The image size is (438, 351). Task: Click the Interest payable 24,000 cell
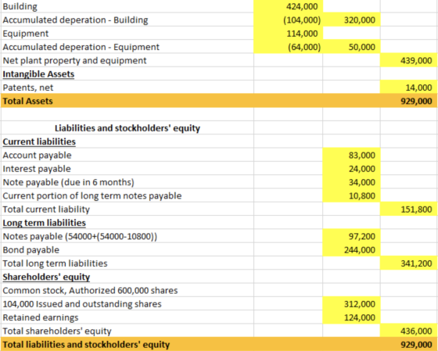(351, 169)
